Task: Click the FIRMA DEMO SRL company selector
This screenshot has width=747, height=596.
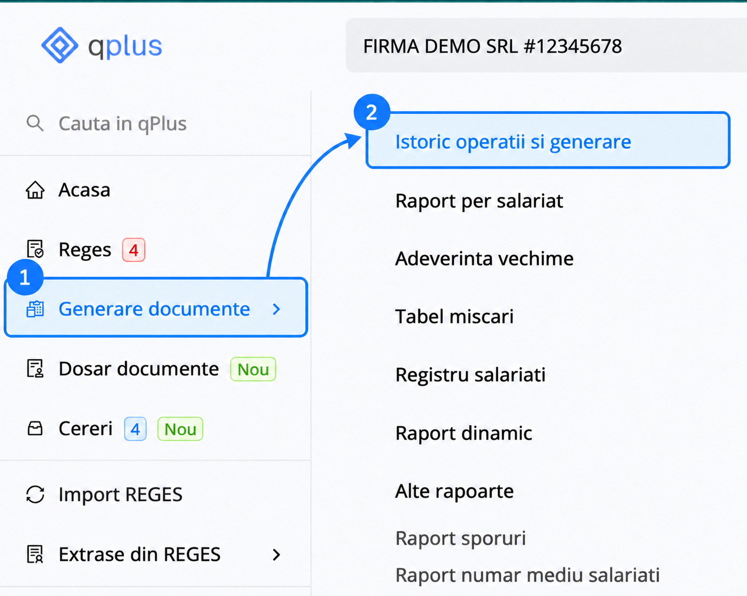Action: (546, 46)
